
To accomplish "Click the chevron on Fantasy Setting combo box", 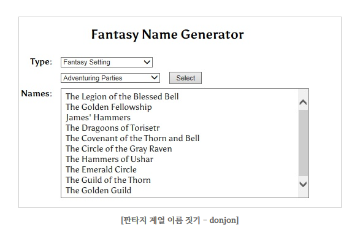I will [x=147, y=62].
